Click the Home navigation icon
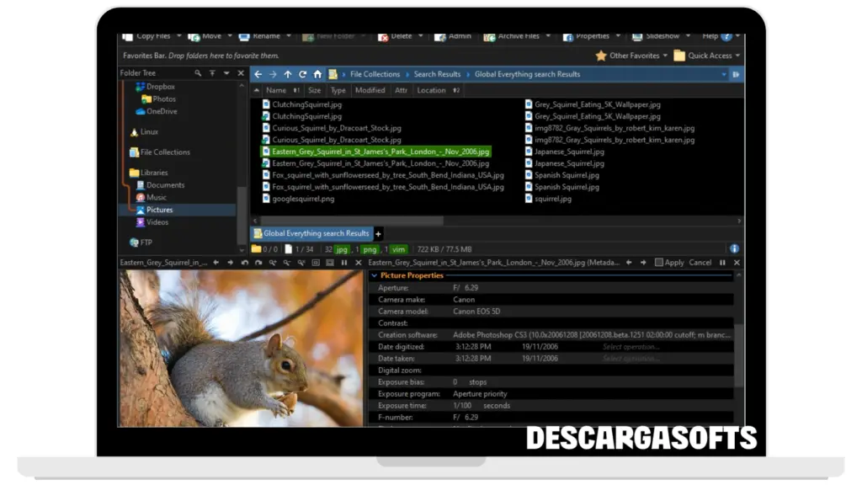This screenshot has height=485, width=862. click(317, 74)
